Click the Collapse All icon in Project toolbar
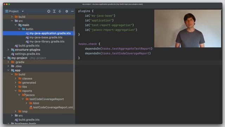Screen dimensions: 225x127 (60, 11)
